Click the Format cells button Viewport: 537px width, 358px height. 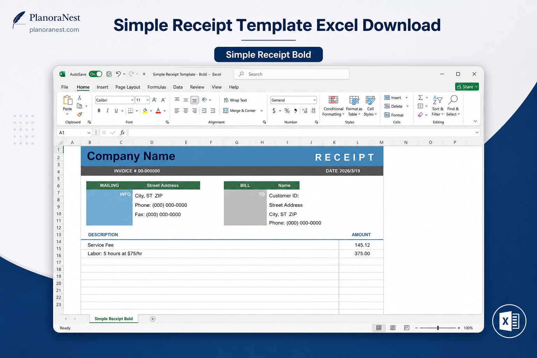pyautogui.click(x=394, y=115)
